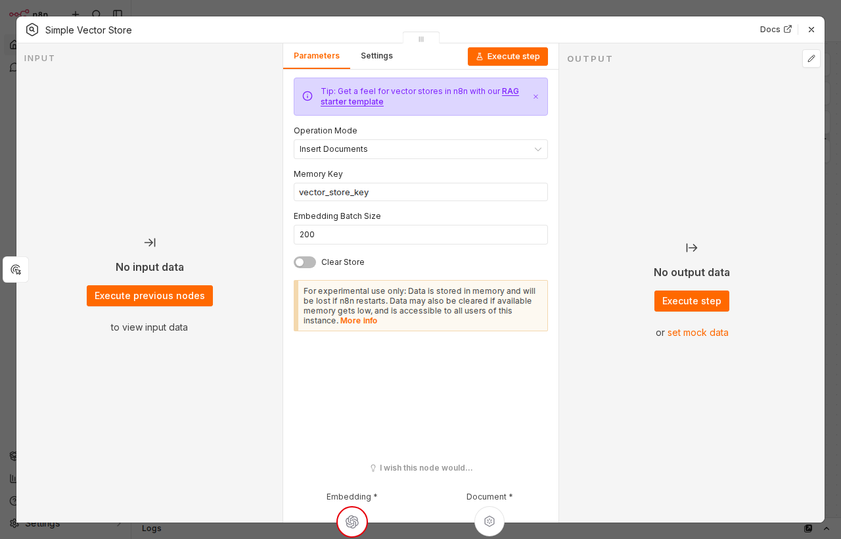Focus the Memory Key input field
Image resolution: width=841 pixels, height=539 pixels.
tap(420, 192)
